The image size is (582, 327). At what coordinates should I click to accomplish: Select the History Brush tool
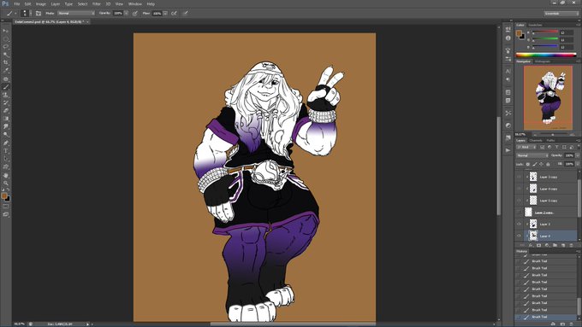pos(6,103)
